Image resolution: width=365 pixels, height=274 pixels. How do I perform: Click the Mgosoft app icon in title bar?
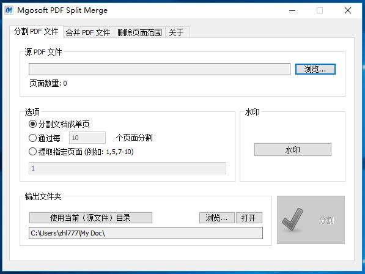pos(9,10)
